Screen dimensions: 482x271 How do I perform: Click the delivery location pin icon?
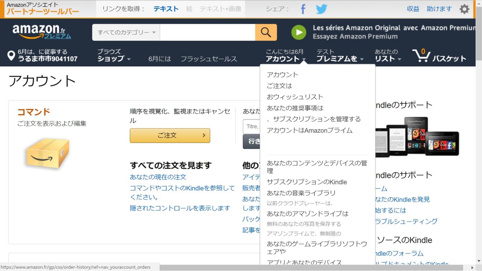tap(11, 56)
